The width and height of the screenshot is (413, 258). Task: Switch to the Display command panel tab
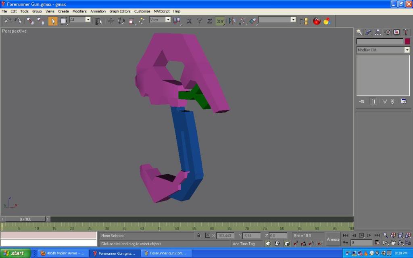(396, 32)
